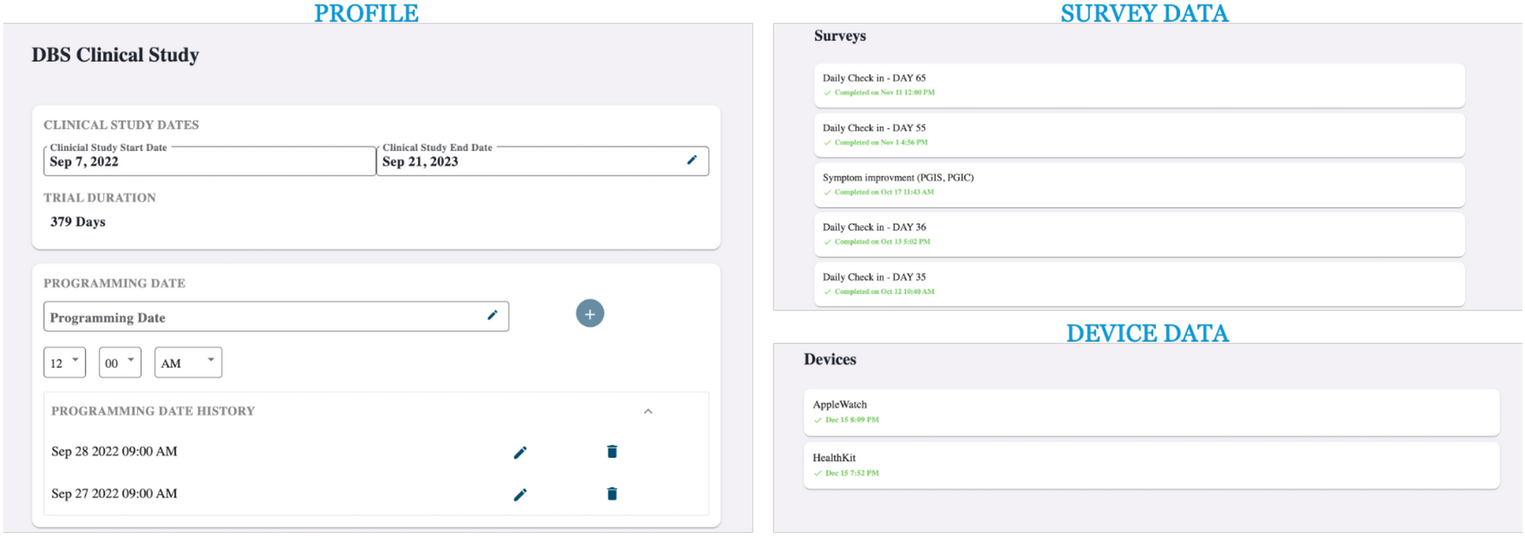
Task: Open the minutes dropdown showing 00
Action: 120,362
